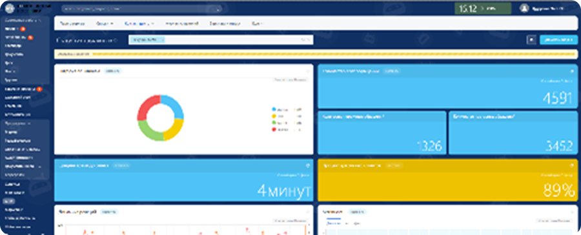Open the blue card showing 3452
Image resolution: width=581 pixels, height=235 pixels.
[x=513, y=132]
